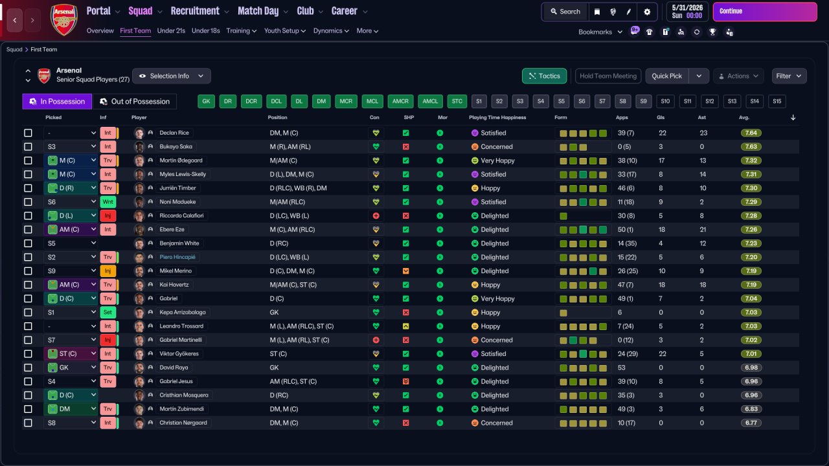Open Bukayo Saka's S3 picked dropdown
The width and height of the screenshot is (829, 466).
pos(71,147)
